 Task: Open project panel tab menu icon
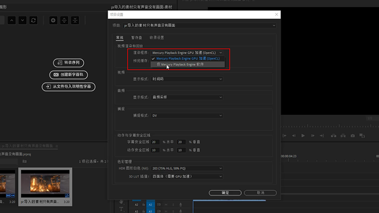(x=57, y=146)
